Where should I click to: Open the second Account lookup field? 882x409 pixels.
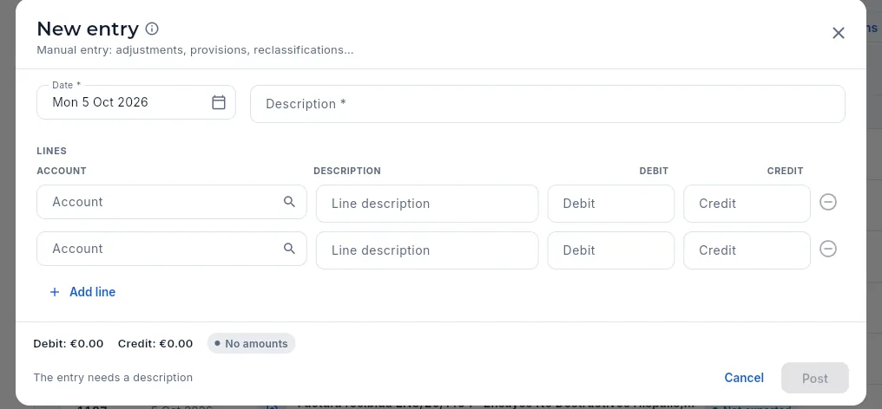pos(172,249)
